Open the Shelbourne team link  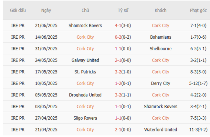(x=161, y=49)
